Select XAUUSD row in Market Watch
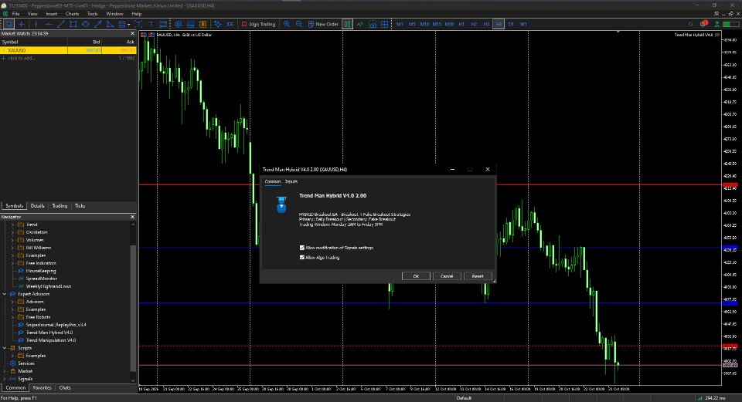Screen dimensions: 742x402 click(x=68, y=50)
